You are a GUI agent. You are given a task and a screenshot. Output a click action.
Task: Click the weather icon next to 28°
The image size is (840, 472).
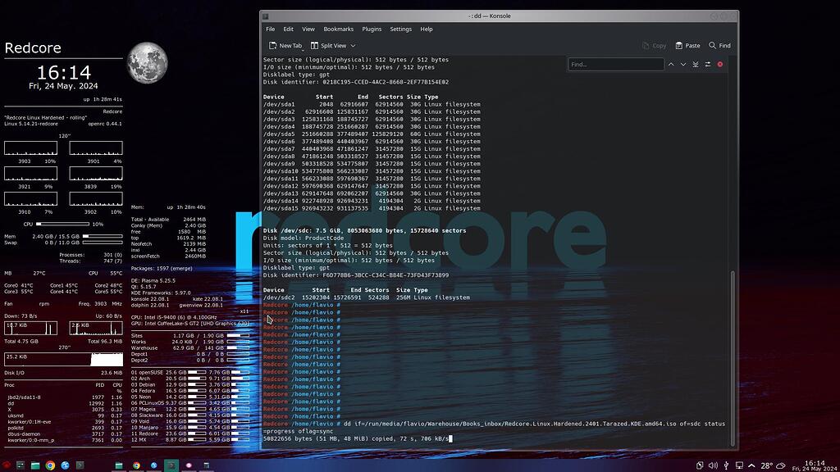pyautogui.click(x=780, y=465)
